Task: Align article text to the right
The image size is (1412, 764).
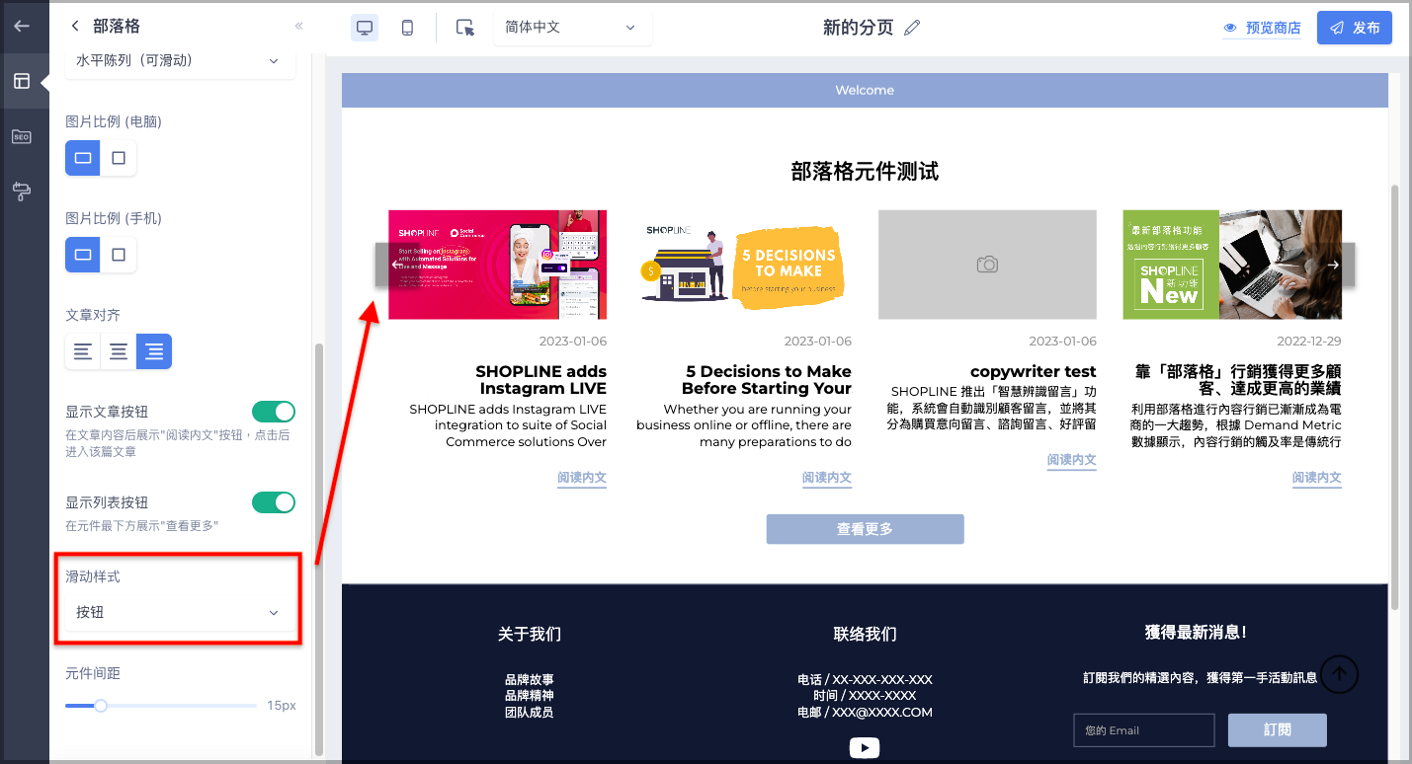Action: click(154, 351)
